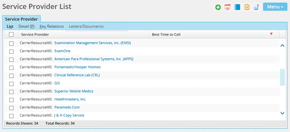This screenshot has height=132, width=290.
Task: Tick the Clinical Reference Lab checkbox
Action: 12,76
